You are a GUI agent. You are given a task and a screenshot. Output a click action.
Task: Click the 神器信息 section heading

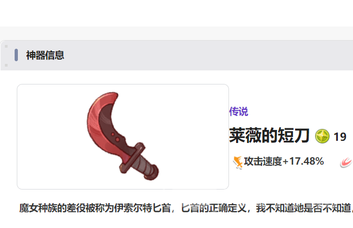45,55
